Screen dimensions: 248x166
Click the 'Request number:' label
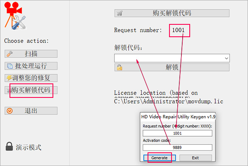pyautogui.click(x=138, y=30)
